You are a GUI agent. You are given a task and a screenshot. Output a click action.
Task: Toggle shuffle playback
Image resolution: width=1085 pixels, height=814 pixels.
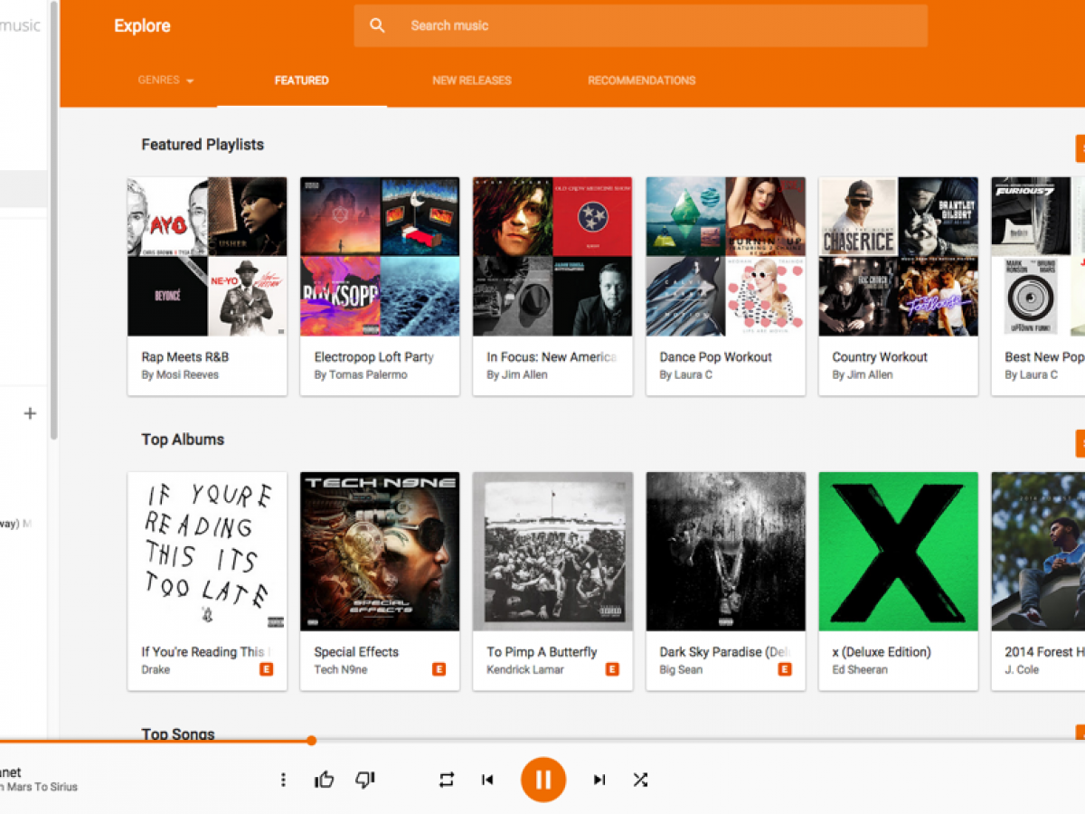(640, 780)
